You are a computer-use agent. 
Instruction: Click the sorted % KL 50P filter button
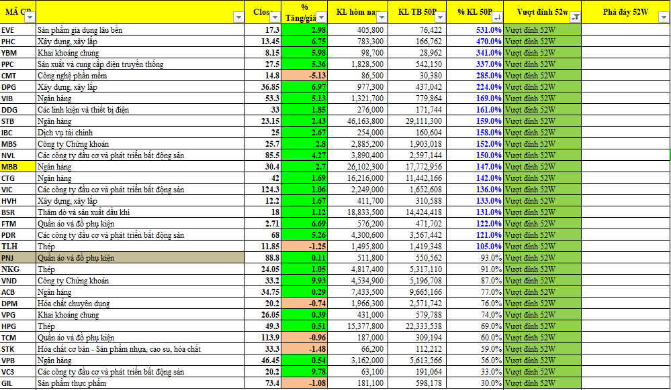[x=496, y=18]
